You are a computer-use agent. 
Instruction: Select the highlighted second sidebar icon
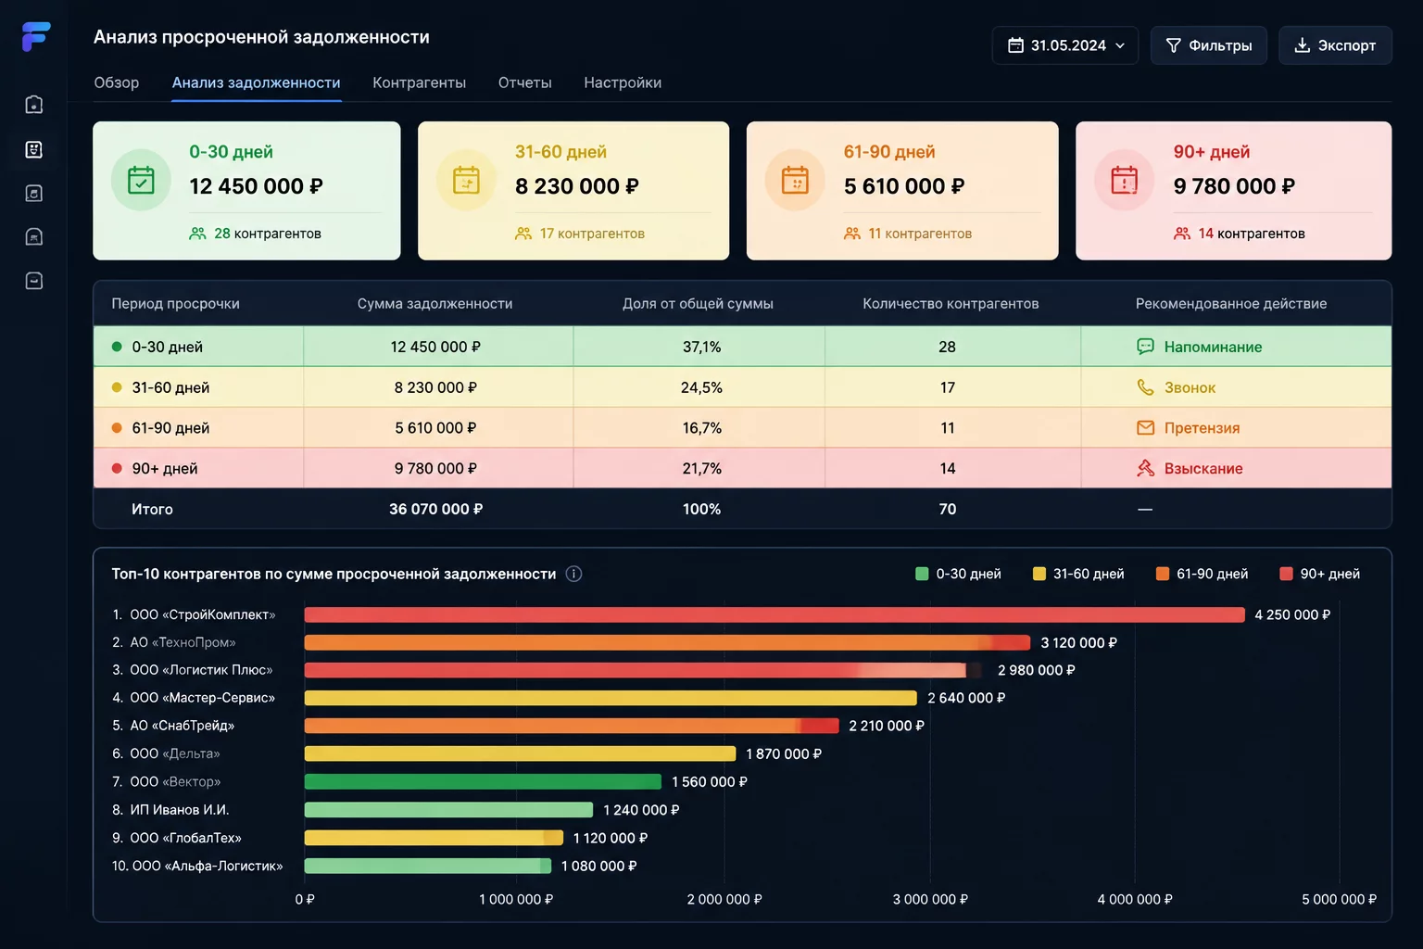pyautogui.click(x=34, y=149)
